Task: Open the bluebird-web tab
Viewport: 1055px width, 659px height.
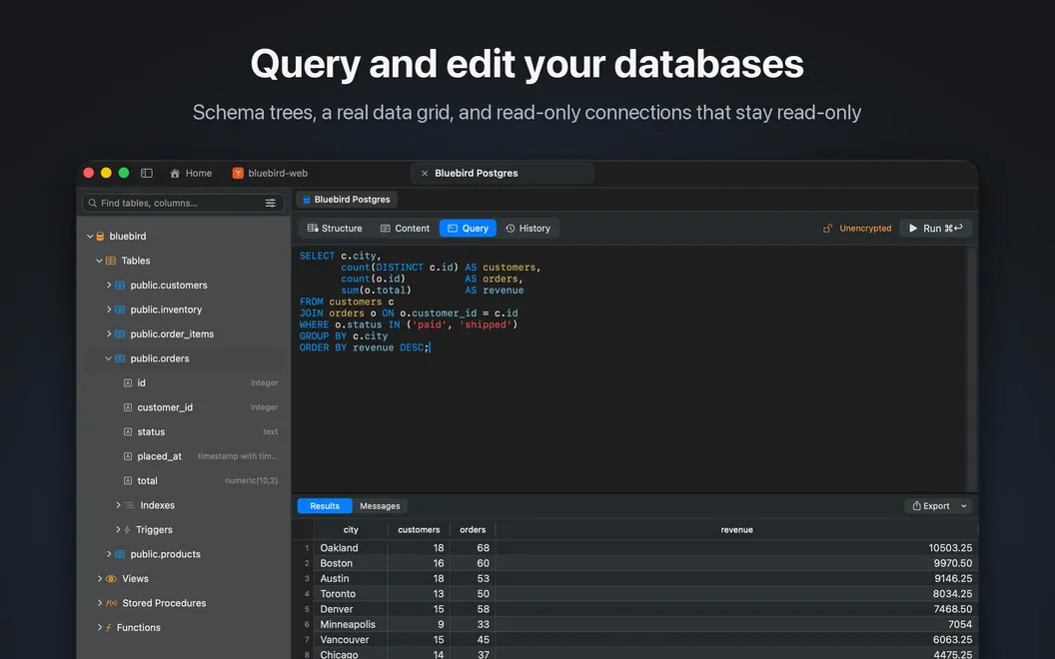Action: pos(270,173)
